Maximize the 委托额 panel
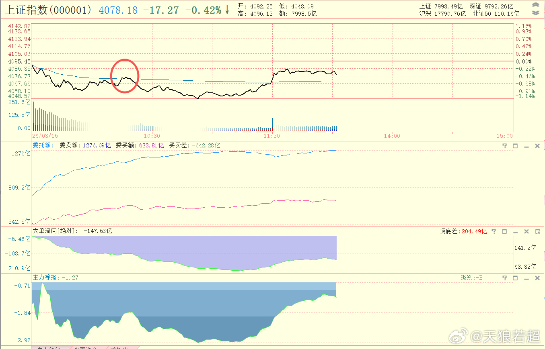This screenshot has height=349, width=545. point(515,146)
